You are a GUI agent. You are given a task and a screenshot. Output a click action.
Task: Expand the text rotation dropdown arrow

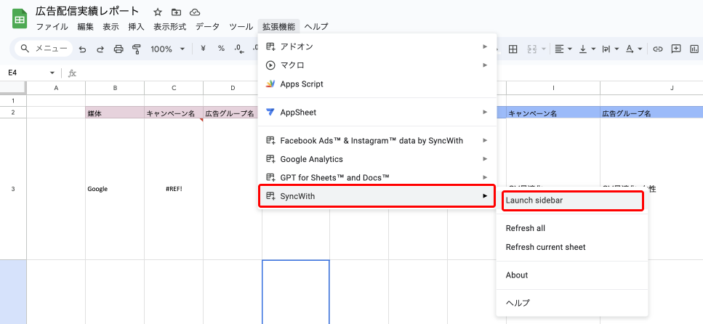pyautogui.click(x=640, y=49)
